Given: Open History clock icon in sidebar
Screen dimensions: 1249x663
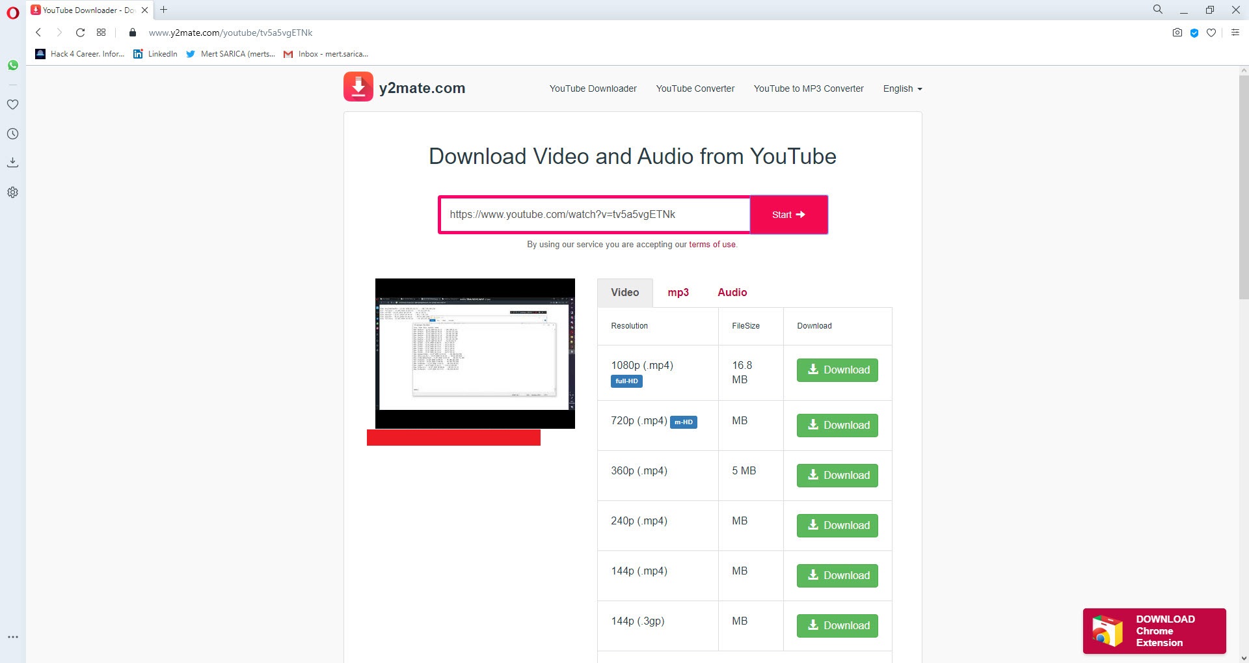Looking at the screenshot, I should tap(13, 133).
